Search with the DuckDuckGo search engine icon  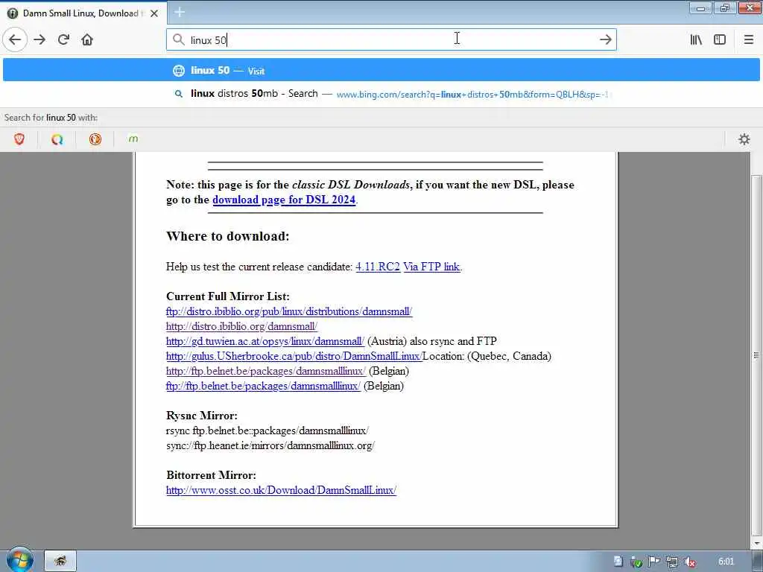(x=95, y=139)
